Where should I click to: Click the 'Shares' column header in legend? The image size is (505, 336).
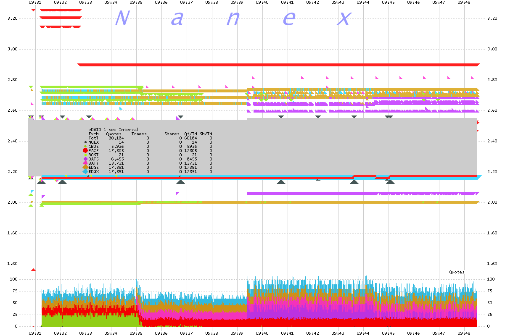point(172,134)
